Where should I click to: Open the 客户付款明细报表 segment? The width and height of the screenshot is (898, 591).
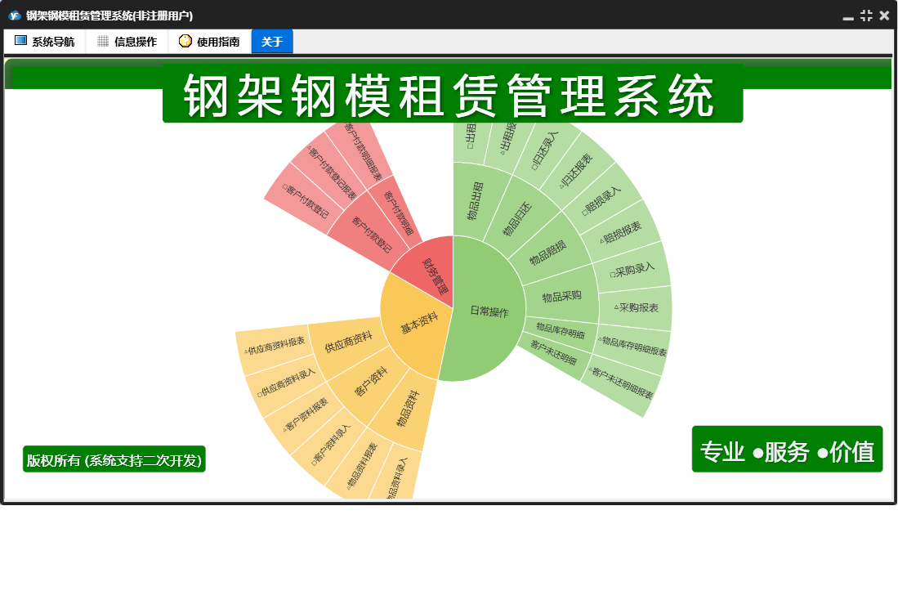click(361, 152)
